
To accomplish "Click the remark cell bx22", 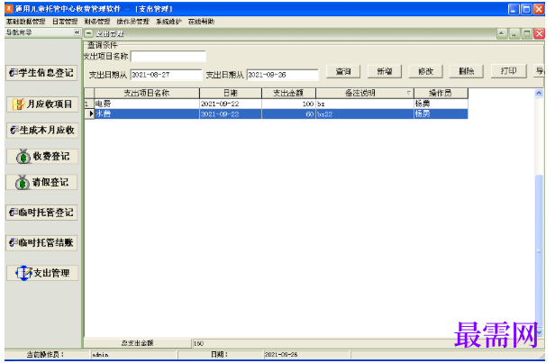I will [365, 113].
